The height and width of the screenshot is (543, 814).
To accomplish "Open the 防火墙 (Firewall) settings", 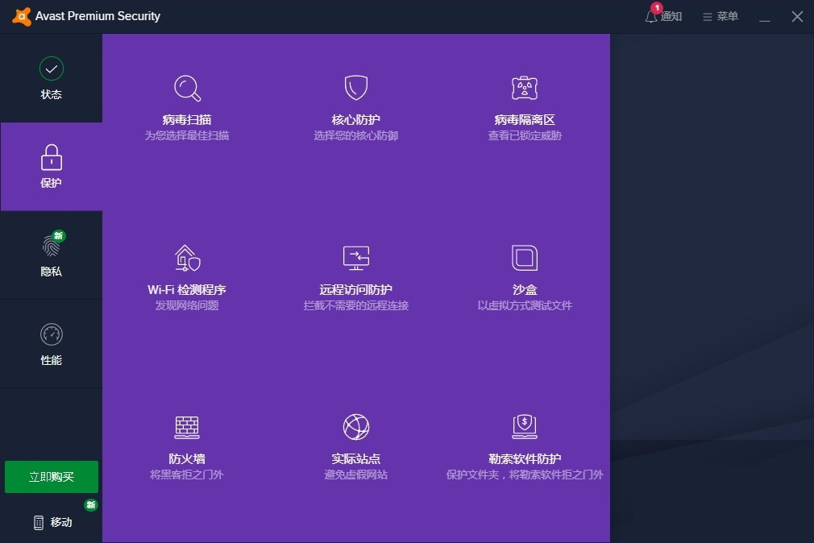I will (x=186, y=443).
